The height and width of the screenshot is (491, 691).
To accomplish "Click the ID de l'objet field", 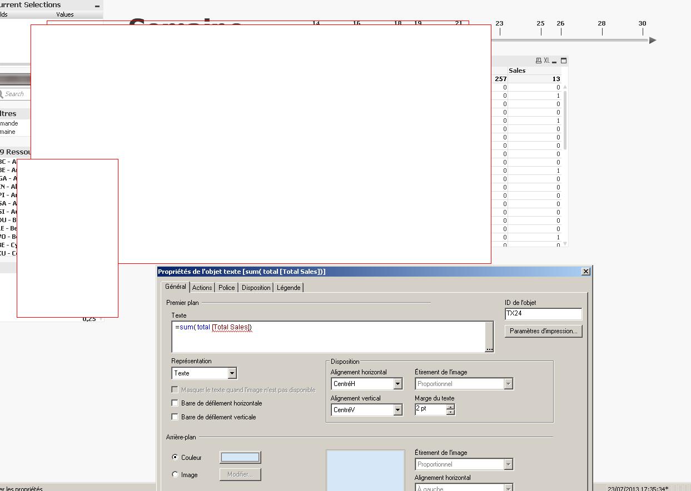I will pos(543,314).
